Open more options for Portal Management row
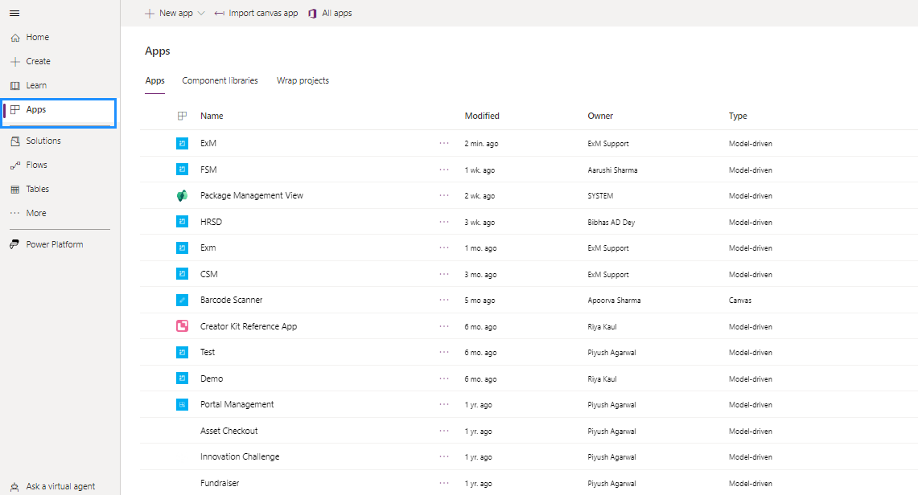Viewport: 918px width, 495px height. [444, 404]
